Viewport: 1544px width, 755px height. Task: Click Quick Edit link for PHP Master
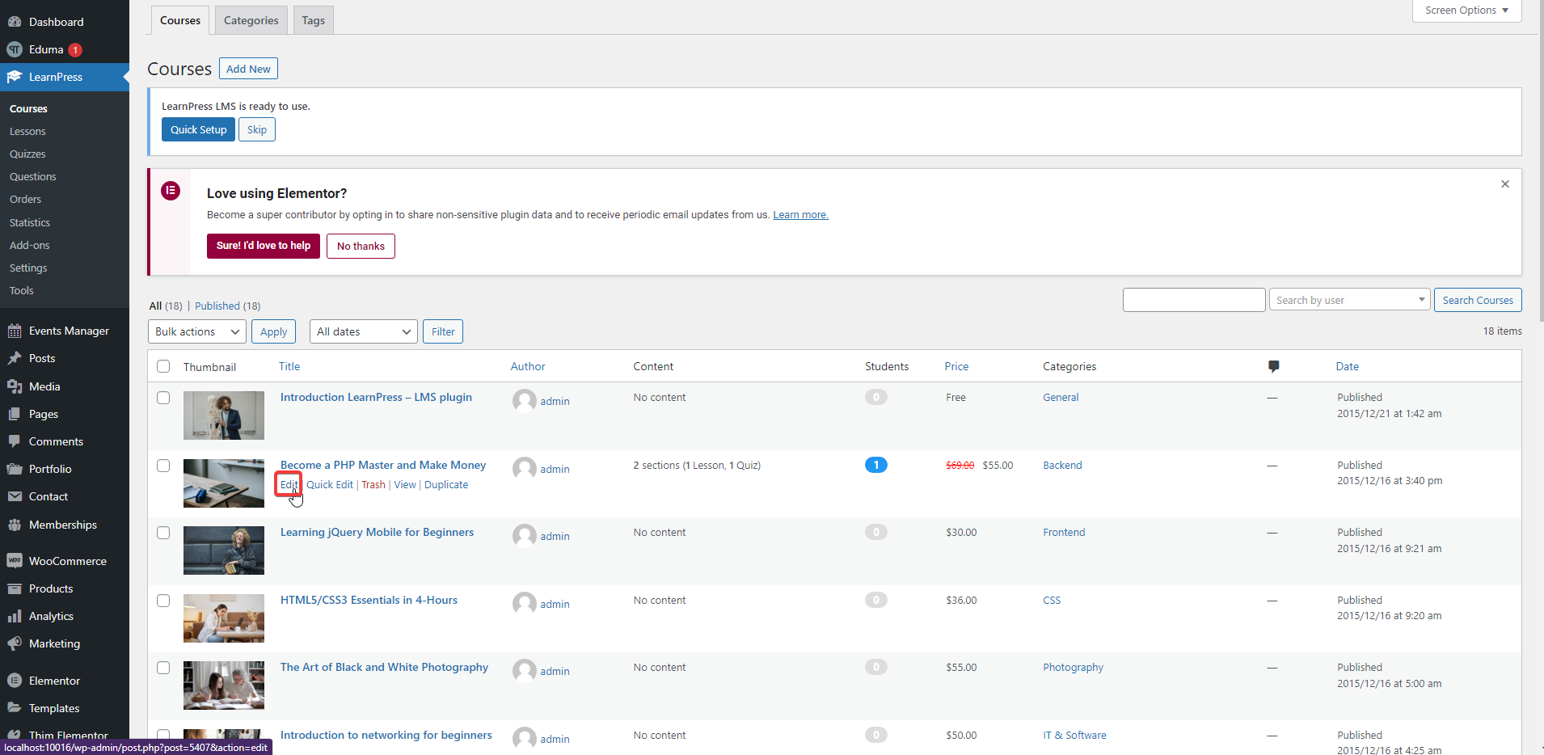pyautogui.click(x=330, y=484)
